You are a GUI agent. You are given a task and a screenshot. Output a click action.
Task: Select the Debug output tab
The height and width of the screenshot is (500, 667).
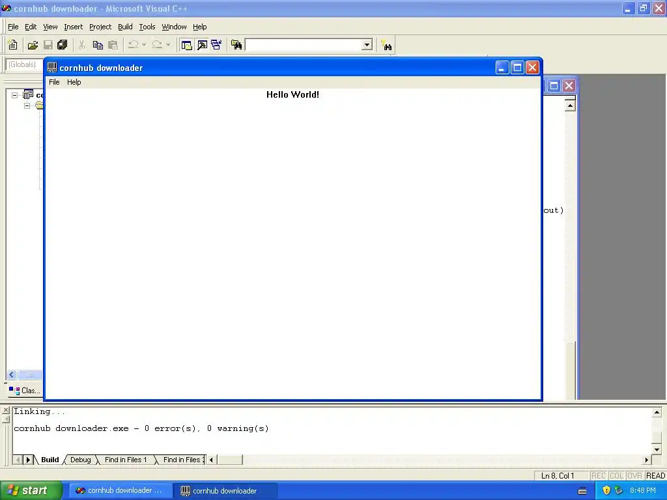point(80,460)
